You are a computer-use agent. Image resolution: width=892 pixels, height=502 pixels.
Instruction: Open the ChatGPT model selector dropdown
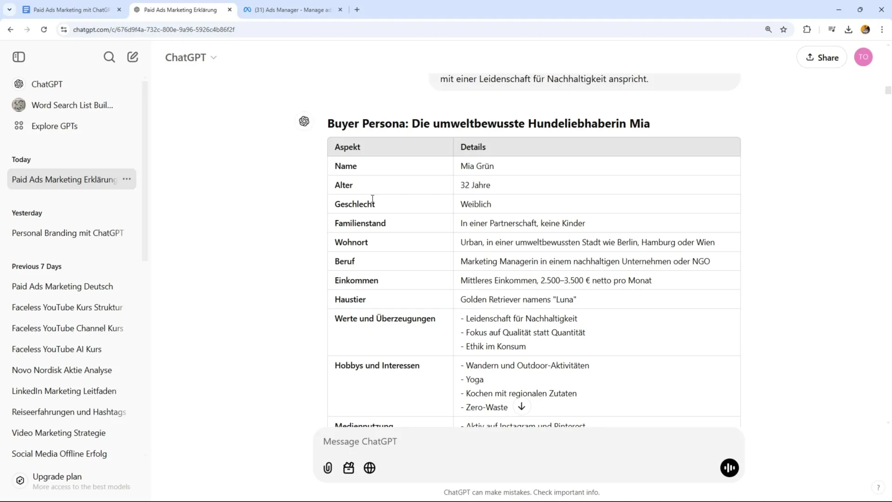tap(191, 57)
